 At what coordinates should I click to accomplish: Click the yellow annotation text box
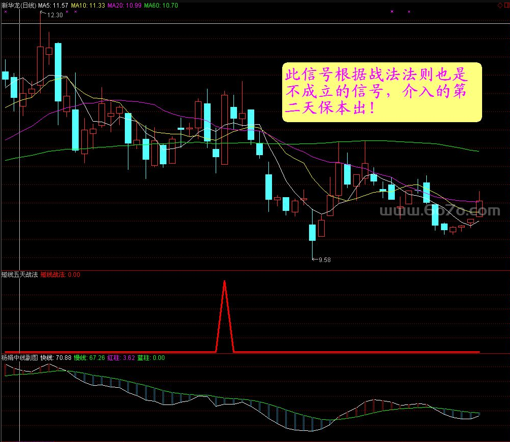pos(381,92)
